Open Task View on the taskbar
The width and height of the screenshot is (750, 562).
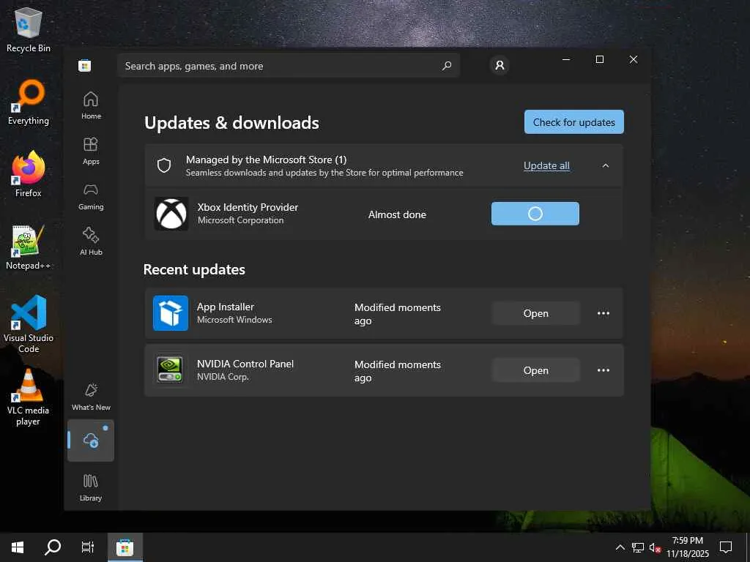point(88,547)
